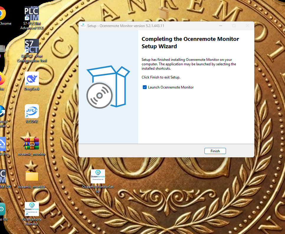Uncheck Launch Ocenremote Monitor checkbox

145,87
